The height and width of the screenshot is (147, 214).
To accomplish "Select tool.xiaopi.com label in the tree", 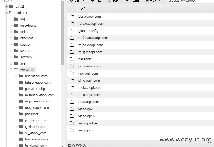I will pos(36,139).
